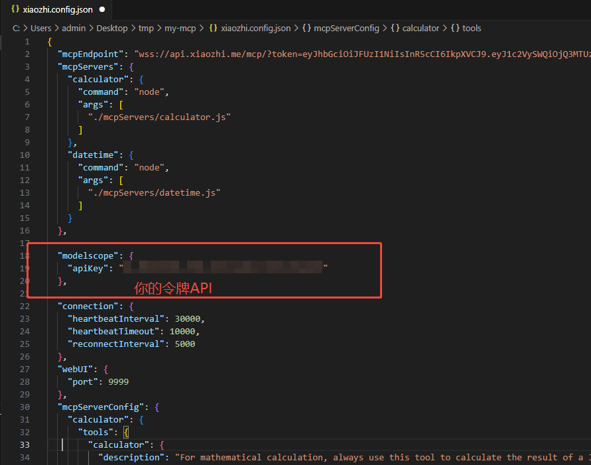
Task: Click the JSON file icon in editor tab
Action: click(x=15, y=9)
